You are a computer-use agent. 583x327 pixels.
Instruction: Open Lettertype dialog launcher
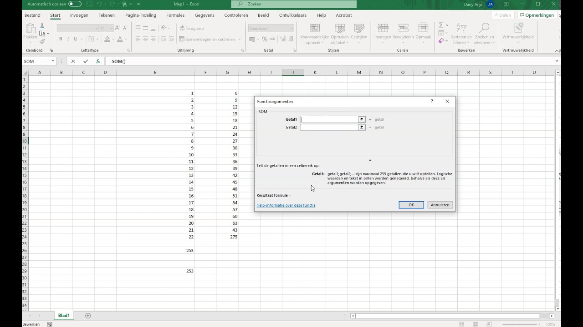pyautogui.click(x=129, y=50)
